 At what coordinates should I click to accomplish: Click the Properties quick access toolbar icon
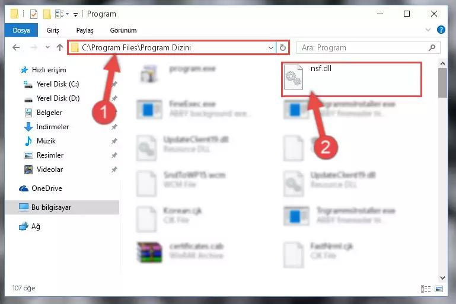pyautogui.click(x=34, y=14)
